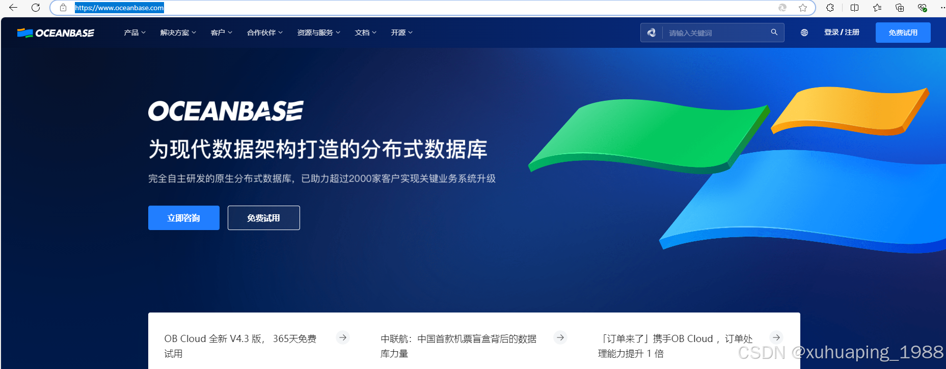Reload the page with refresh icon
946x369 pixels.
(x=36, y=8)
